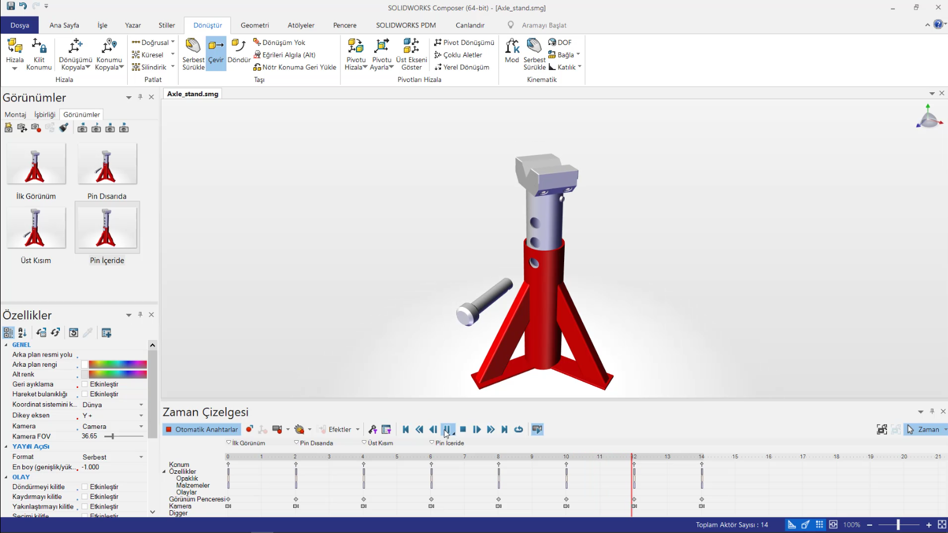Open the Montaj panel tab
The width and height of the screenshot is (948, 533).
[15, 114]
